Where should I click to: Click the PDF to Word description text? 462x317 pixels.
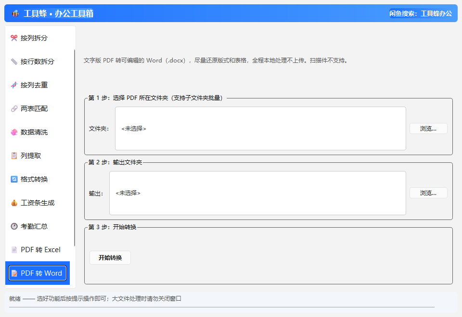[x=216, y=61]
